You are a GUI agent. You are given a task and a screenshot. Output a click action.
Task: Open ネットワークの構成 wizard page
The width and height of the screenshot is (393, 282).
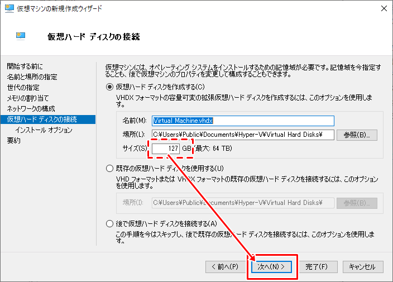click(31, 109)
